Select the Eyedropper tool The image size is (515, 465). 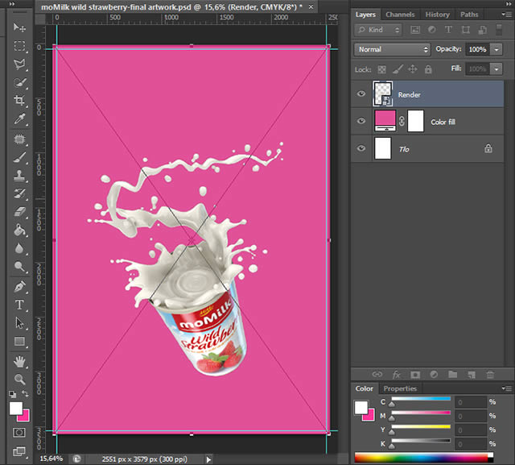pos(19,118)
